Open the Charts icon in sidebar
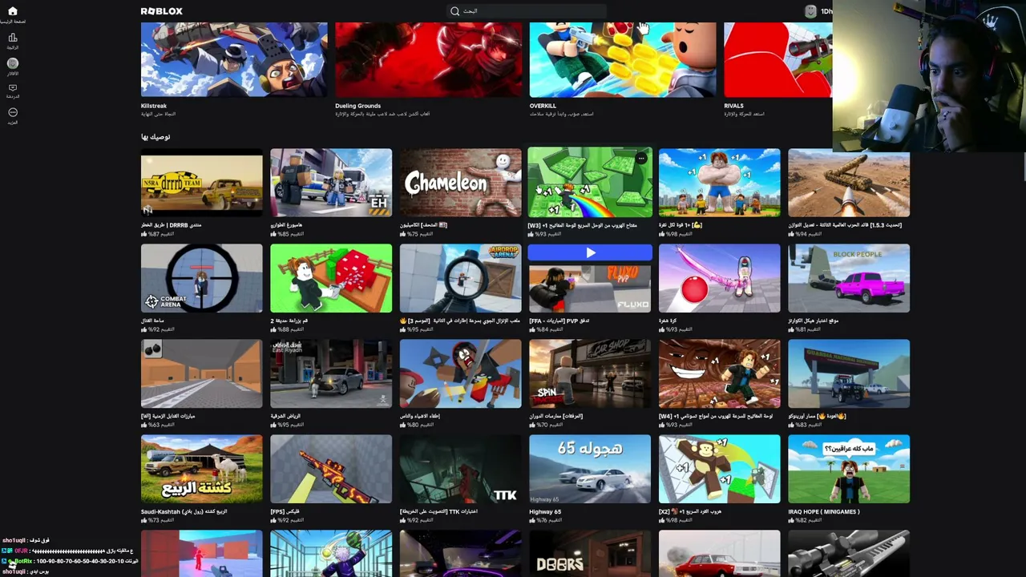Image resolution: width=1026 pixels, height=577 pixels. pos(12,38)
